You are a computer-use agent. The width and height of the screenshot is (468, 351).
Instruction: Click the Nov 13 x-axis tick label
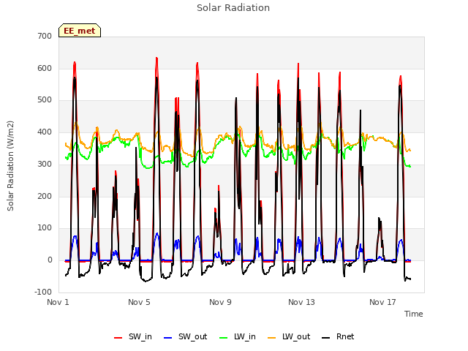(x=301, y=302)
